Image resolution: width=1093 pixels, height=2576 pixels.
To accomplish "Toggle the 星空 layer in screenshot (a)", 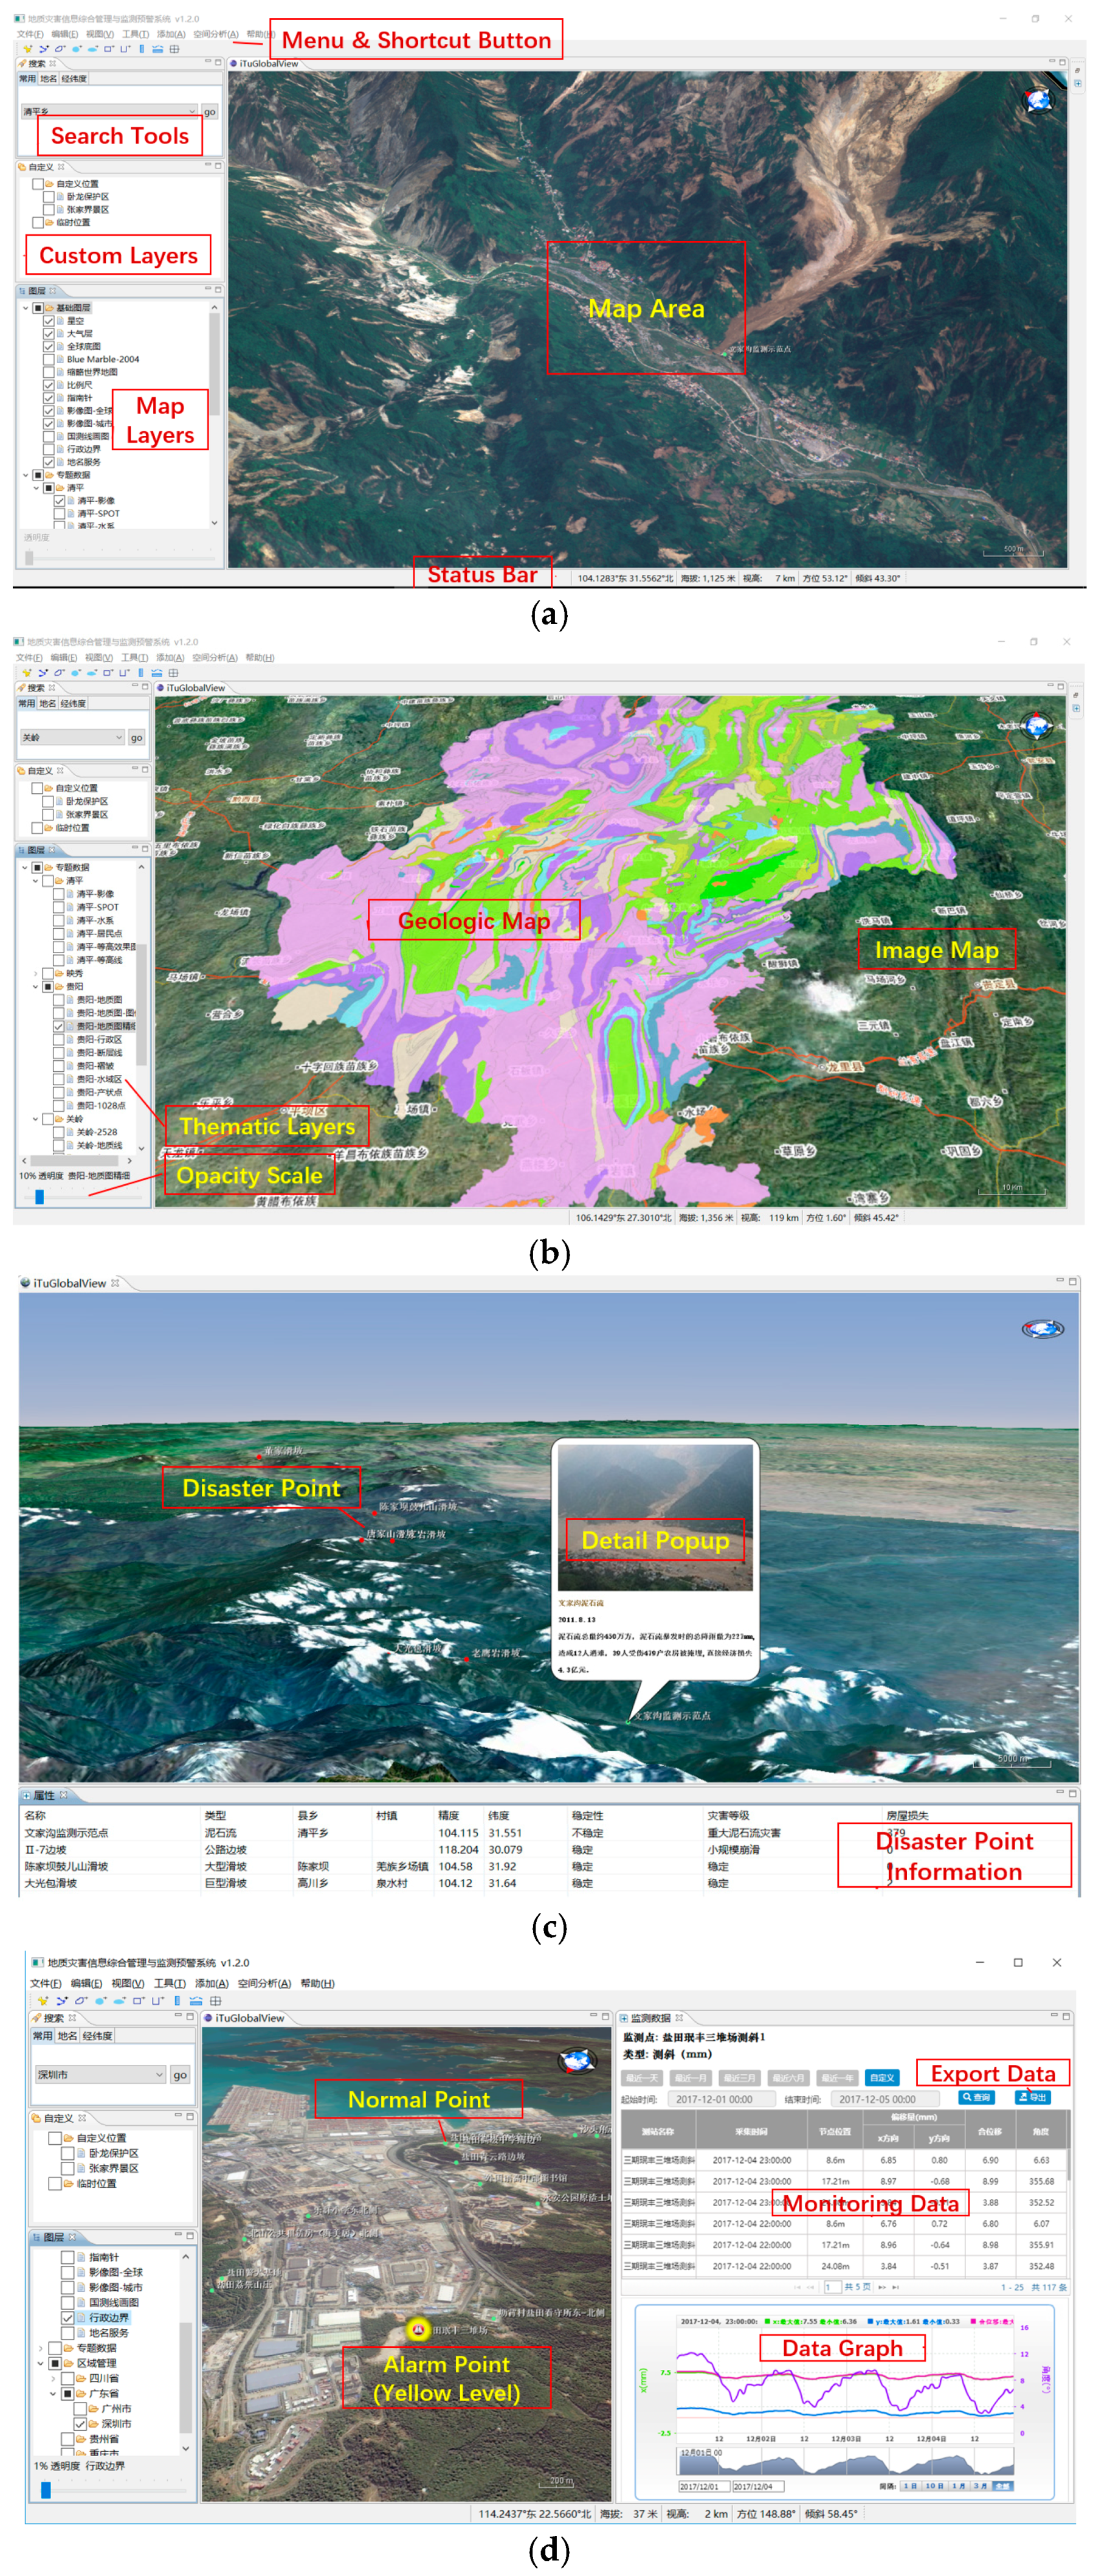I will click(48, 321).
